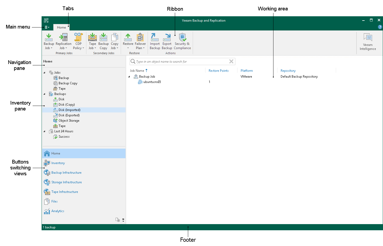Collapse the Backups tree node
Image resolution: width=383 pixels, height=246 pixels.
click(45, 94)
